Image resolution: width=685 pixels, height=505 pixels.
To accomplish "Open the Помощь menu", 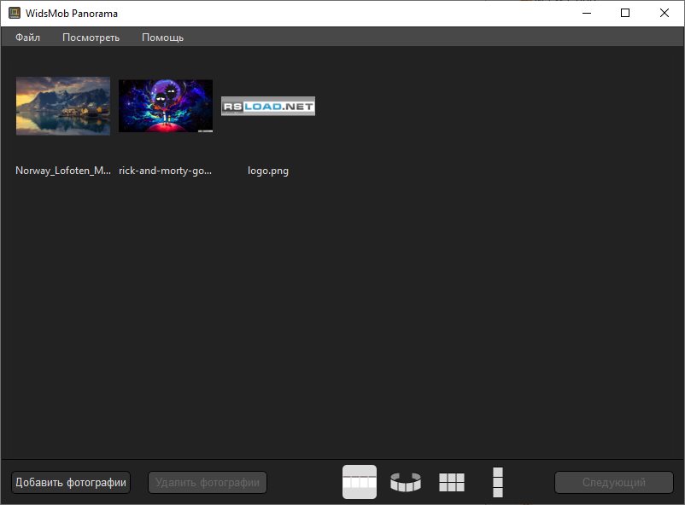I will pyautogui.click(x=162, y=38).
